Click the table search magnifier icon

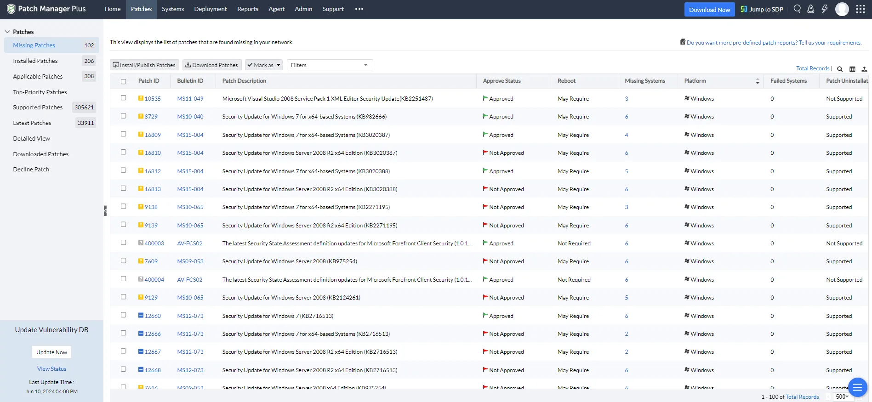pyautogui.click(x=840, y=69)
